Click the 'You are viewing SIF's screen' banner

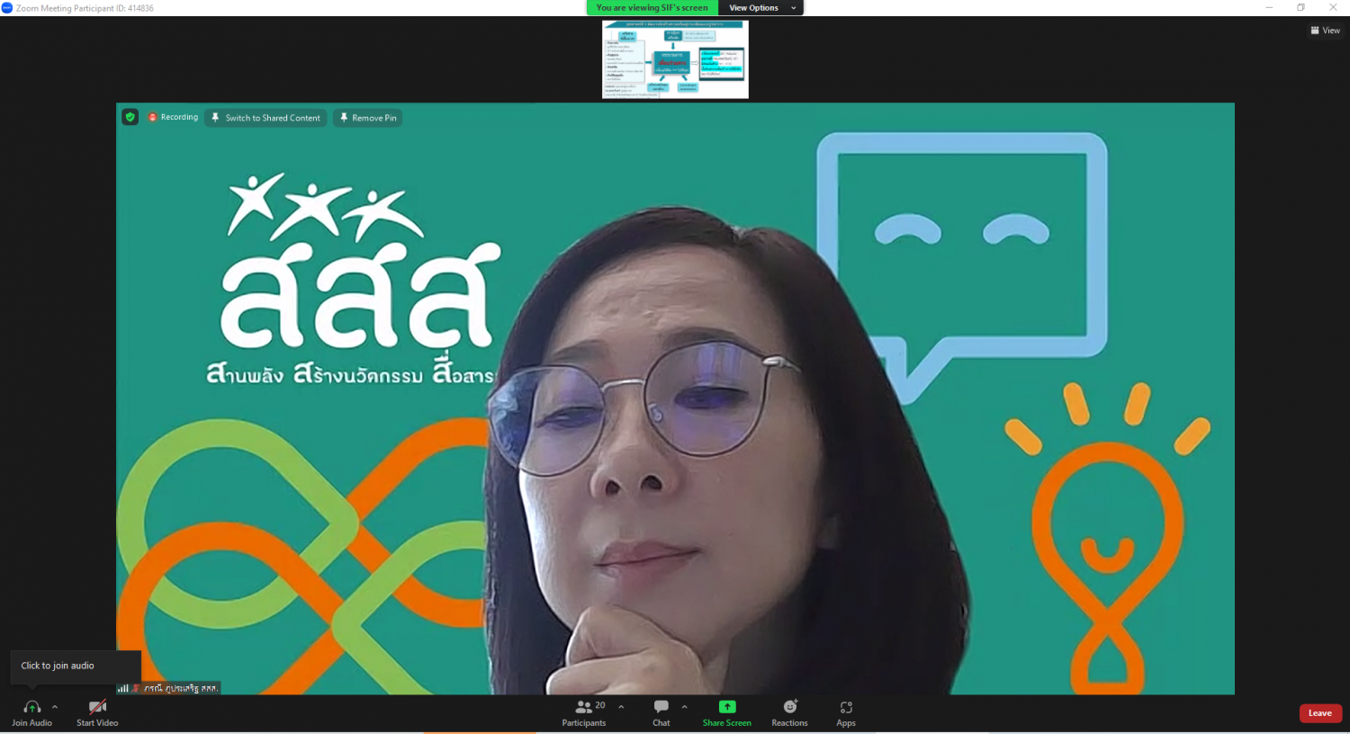coord(652,8)
